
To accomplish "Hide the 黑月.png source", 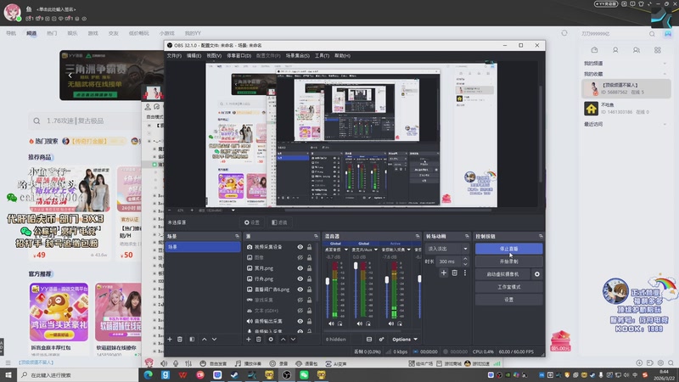I will click(300, 268).
